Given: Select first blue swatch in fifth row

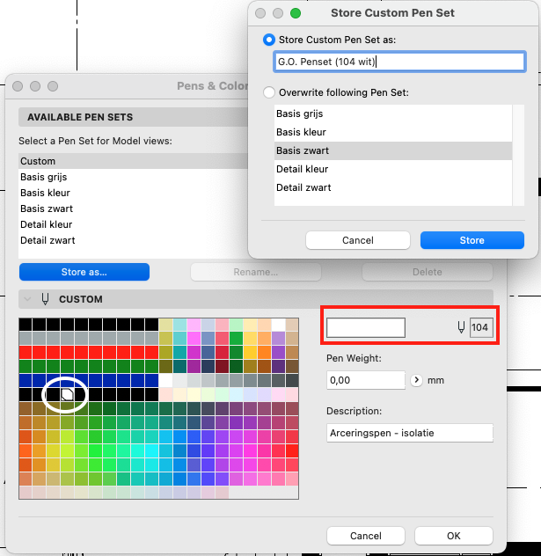Looking at the screenshot, I should (26, 380).
